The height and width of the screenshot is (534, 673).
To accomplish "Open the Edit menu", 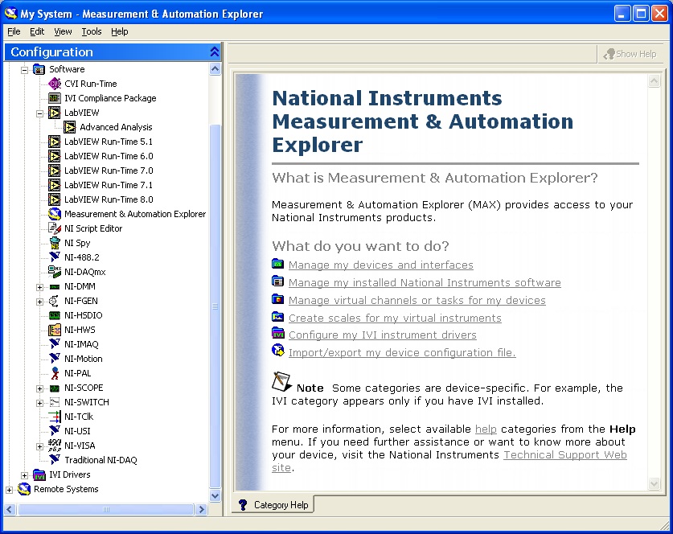I will (37, 31).
